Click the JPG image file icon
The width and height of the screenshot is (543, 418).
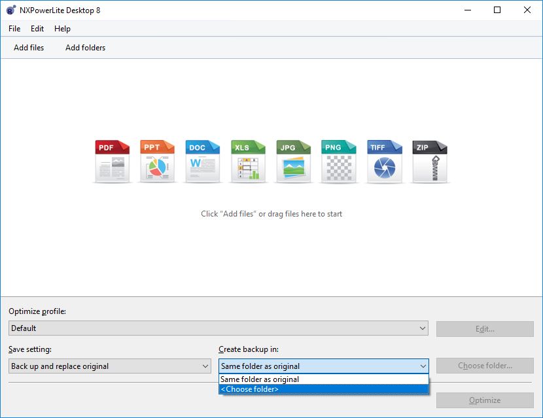pos(293,162)
